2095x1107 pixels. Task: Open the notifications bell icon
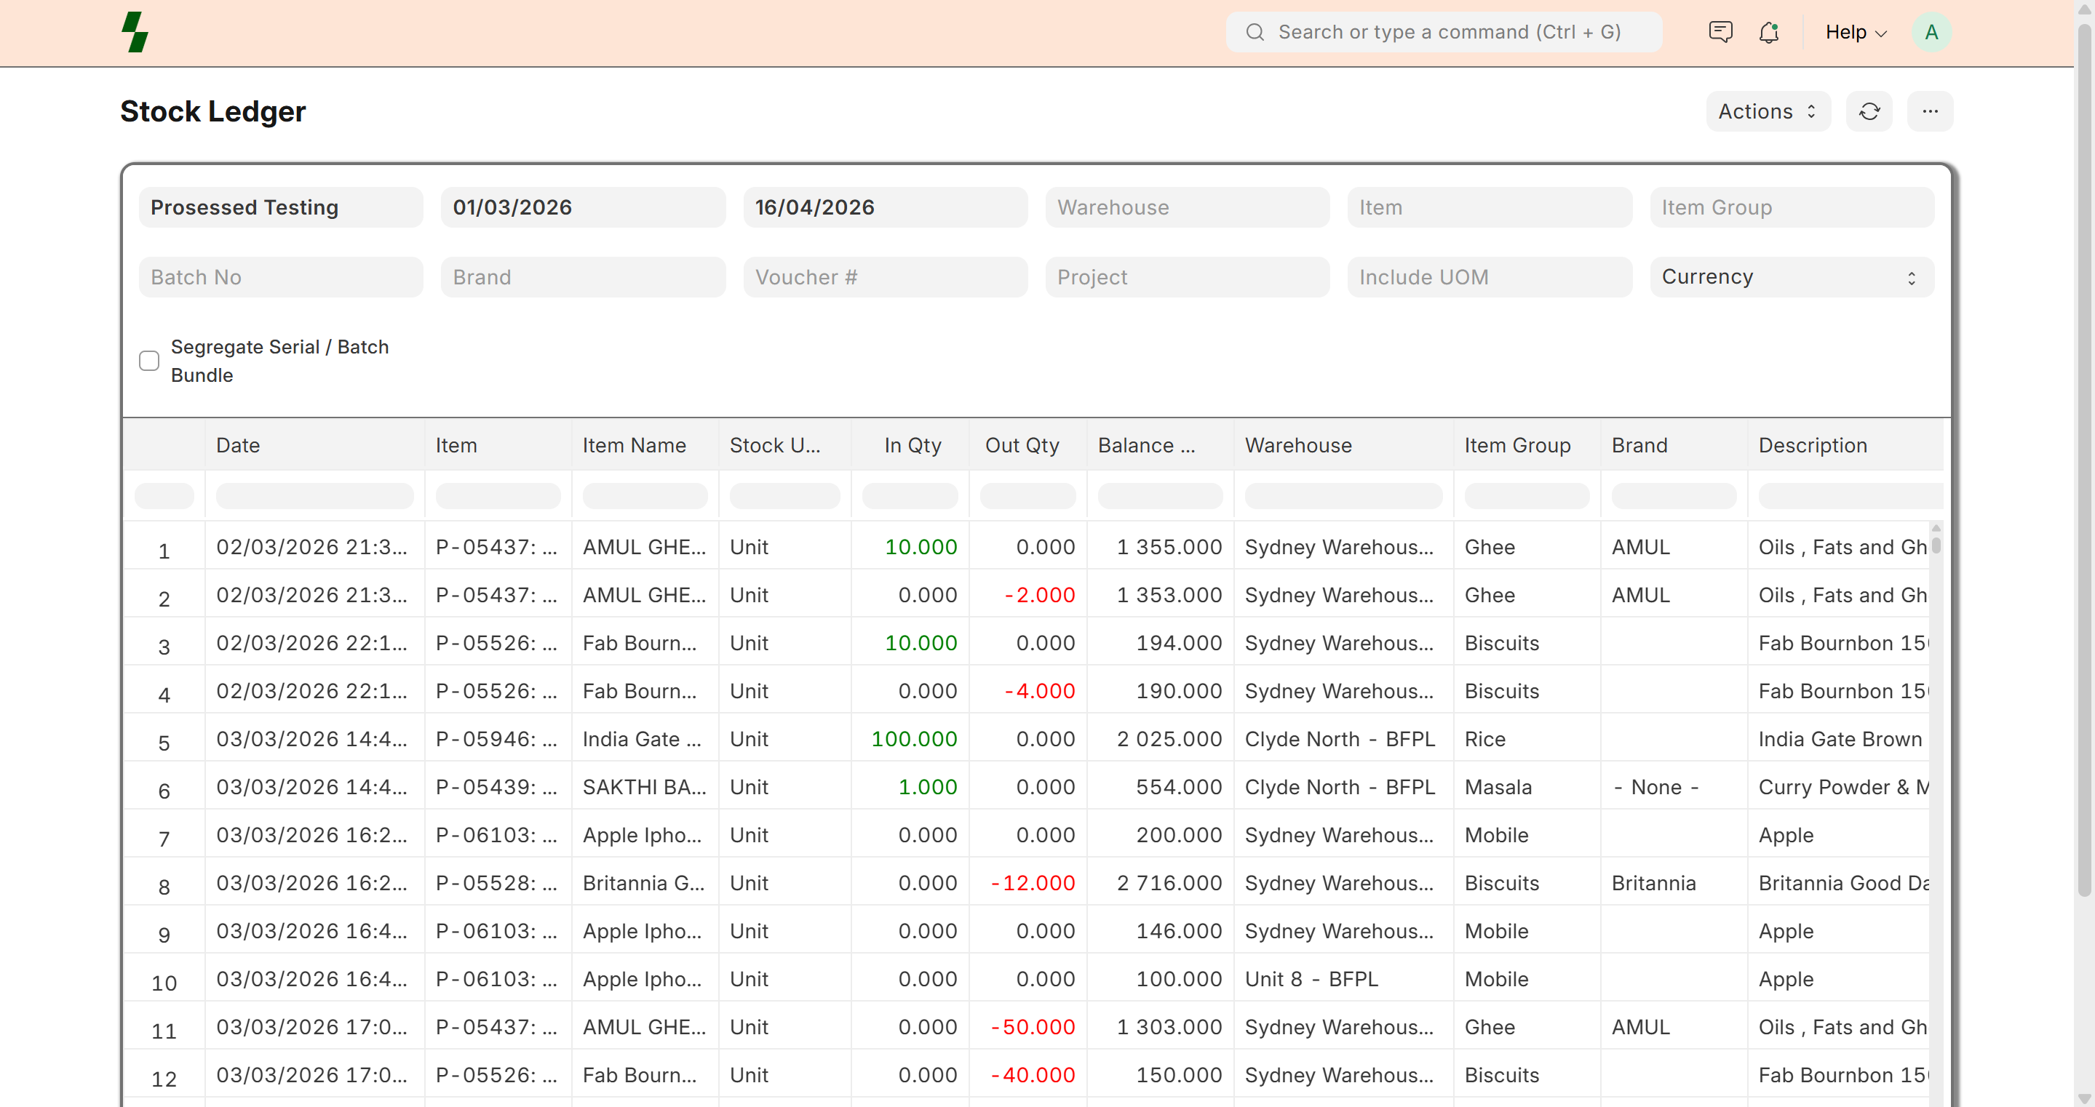(1769, 33)
